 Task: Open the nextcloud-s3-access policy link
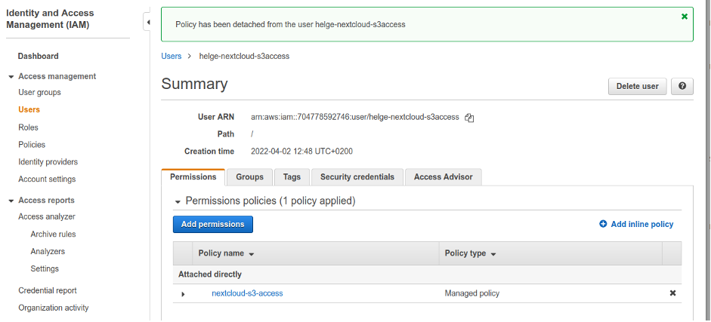point(247,293)
